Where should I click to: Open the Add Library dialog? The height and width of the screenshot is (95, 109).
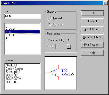point(93,29)
